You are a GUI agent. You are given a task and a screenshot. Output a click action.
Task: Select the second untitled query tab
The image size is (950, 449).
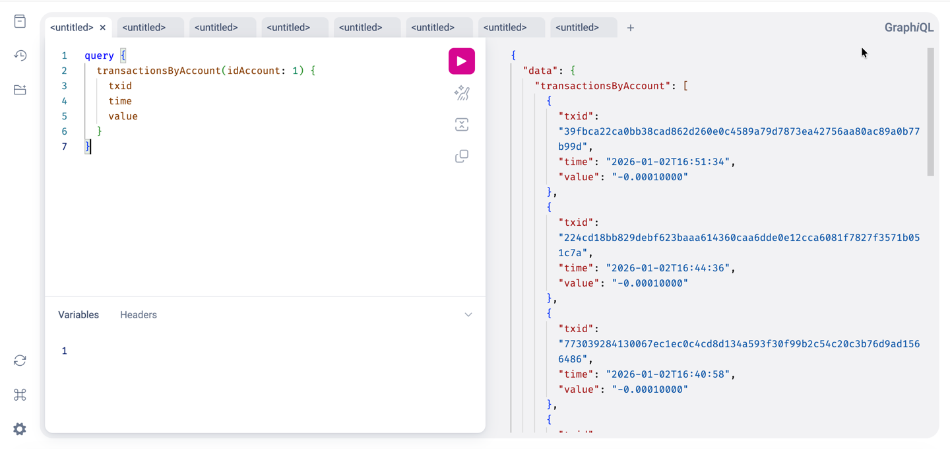point(145,27)
